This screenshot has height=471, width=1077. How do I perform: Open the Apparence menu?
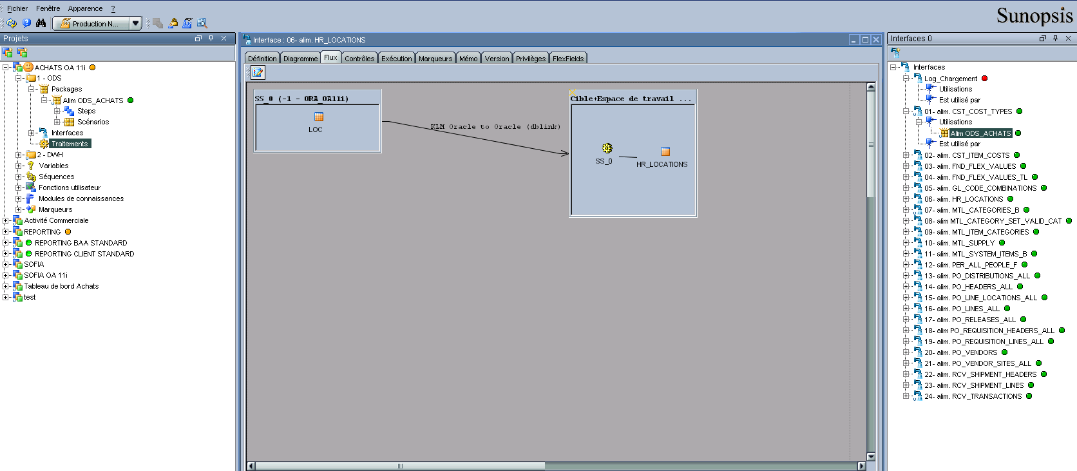(86, 8)
